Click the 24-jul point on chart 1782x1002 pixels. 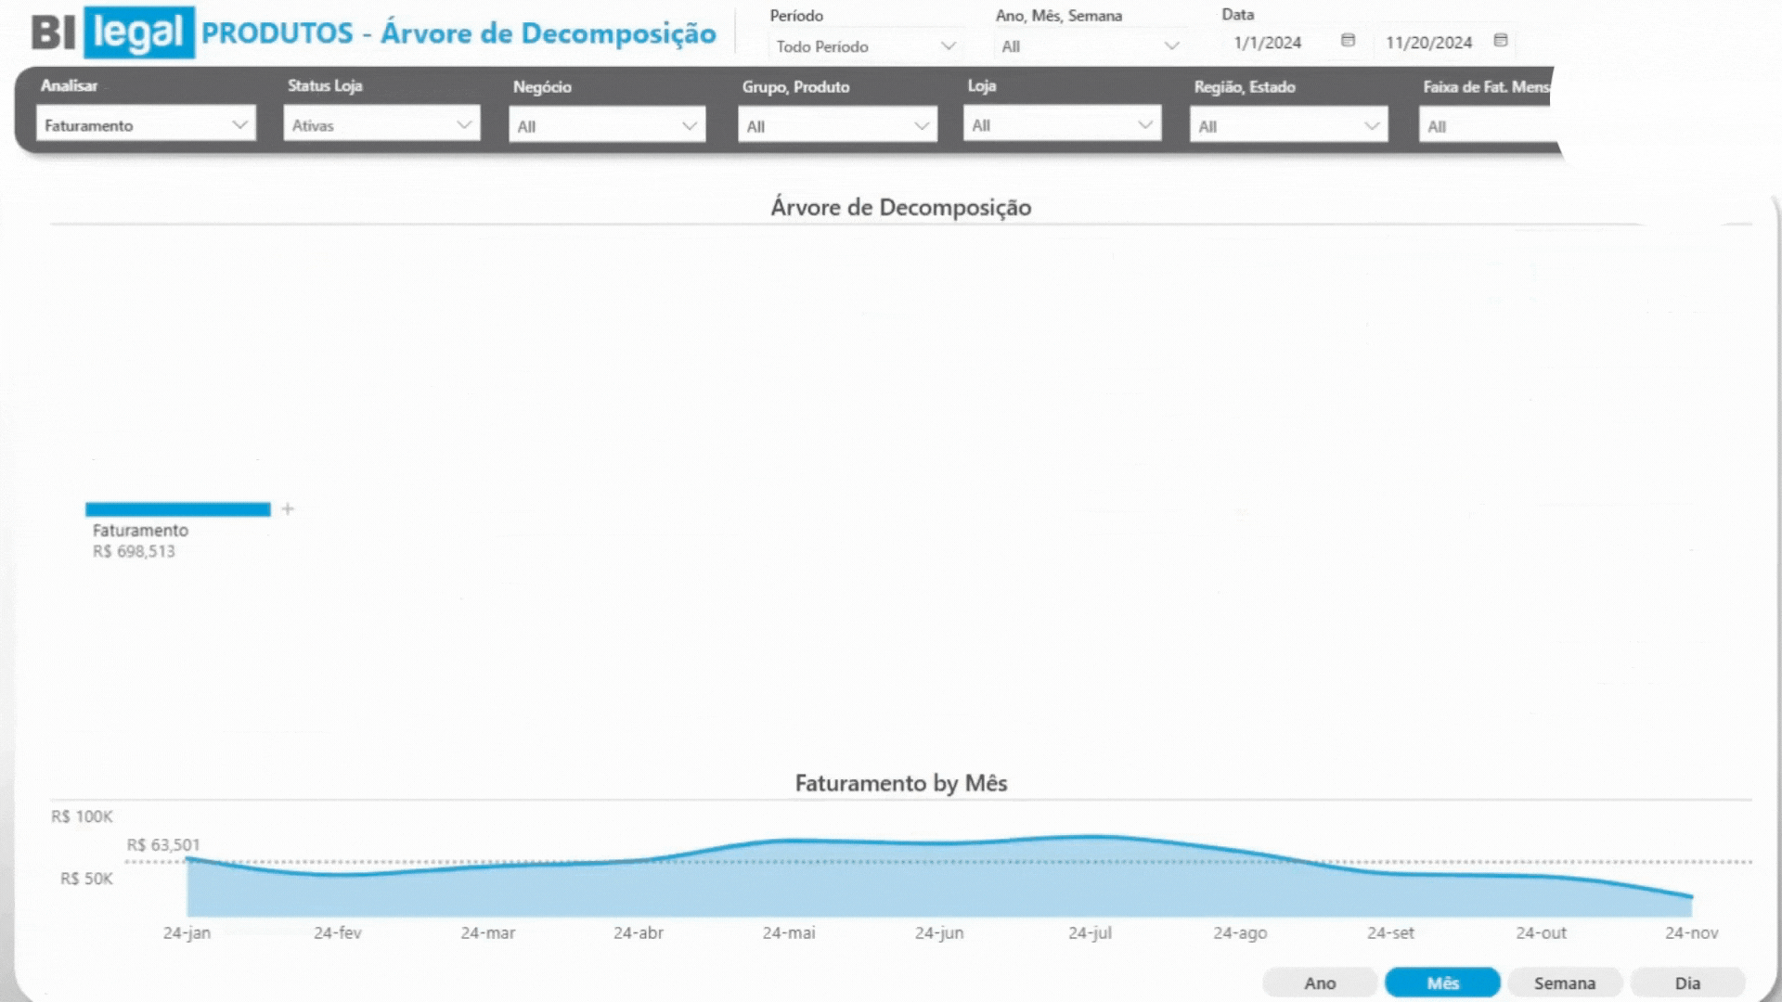1090,837
